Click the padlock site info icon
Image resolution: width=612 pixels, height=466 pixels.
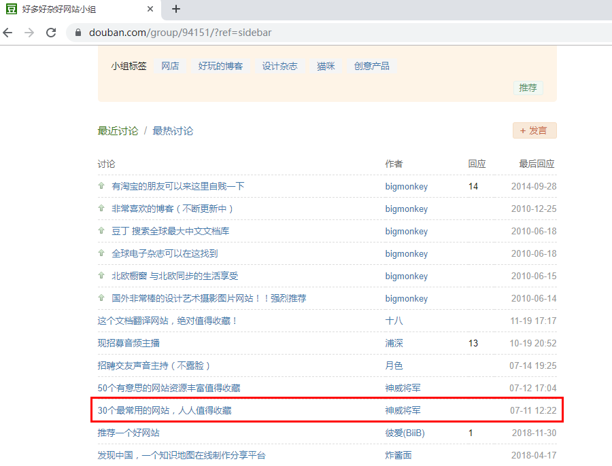point(78,33)
